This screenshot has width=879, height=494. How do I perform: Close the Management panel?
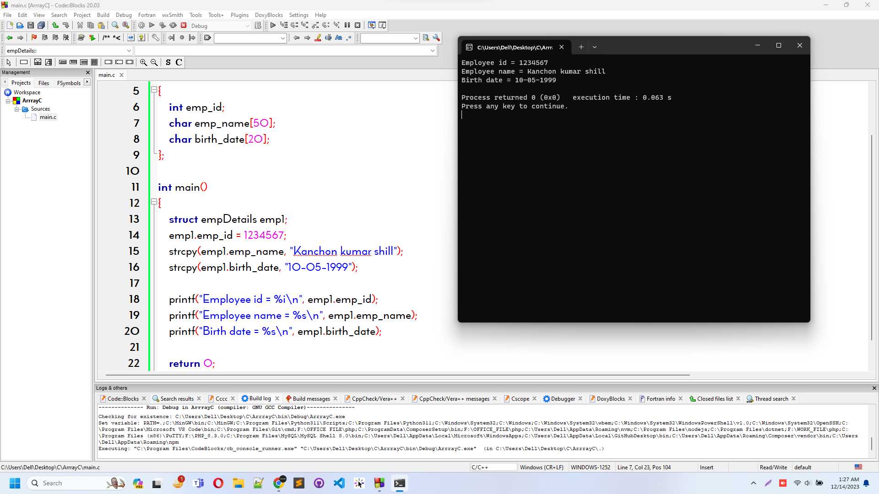[x=88, y=72]
